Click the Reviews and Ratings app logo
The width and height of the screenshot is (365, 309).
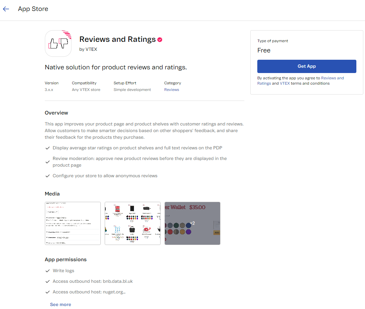58,43
